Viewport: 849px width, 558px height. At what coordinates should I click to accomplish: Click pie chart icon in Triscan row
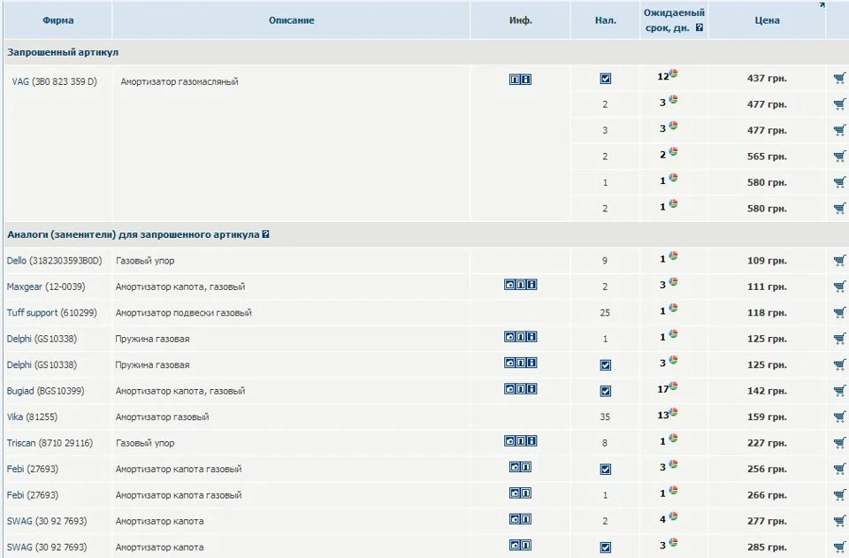[674, 439]
